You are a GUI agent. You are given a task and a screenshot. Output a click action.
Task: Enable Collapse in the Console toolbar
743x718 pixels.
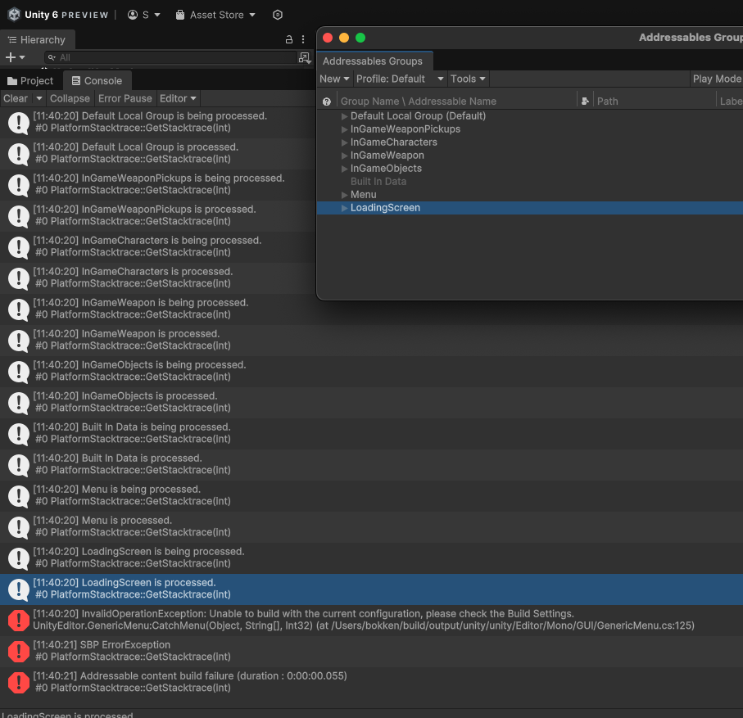[x=70, y=98]
